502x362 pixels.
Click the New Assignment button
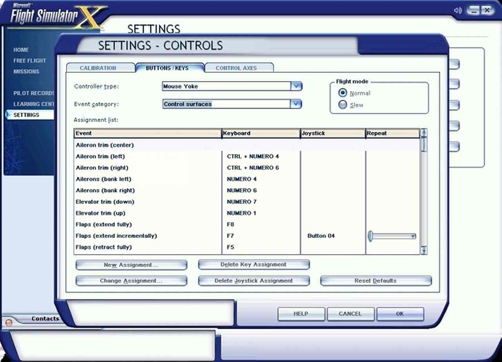click(131, 265)
